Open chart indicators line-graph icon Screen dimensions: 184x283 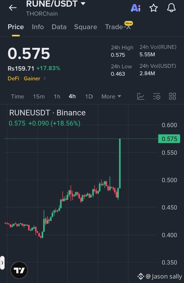tap(141, 96)
